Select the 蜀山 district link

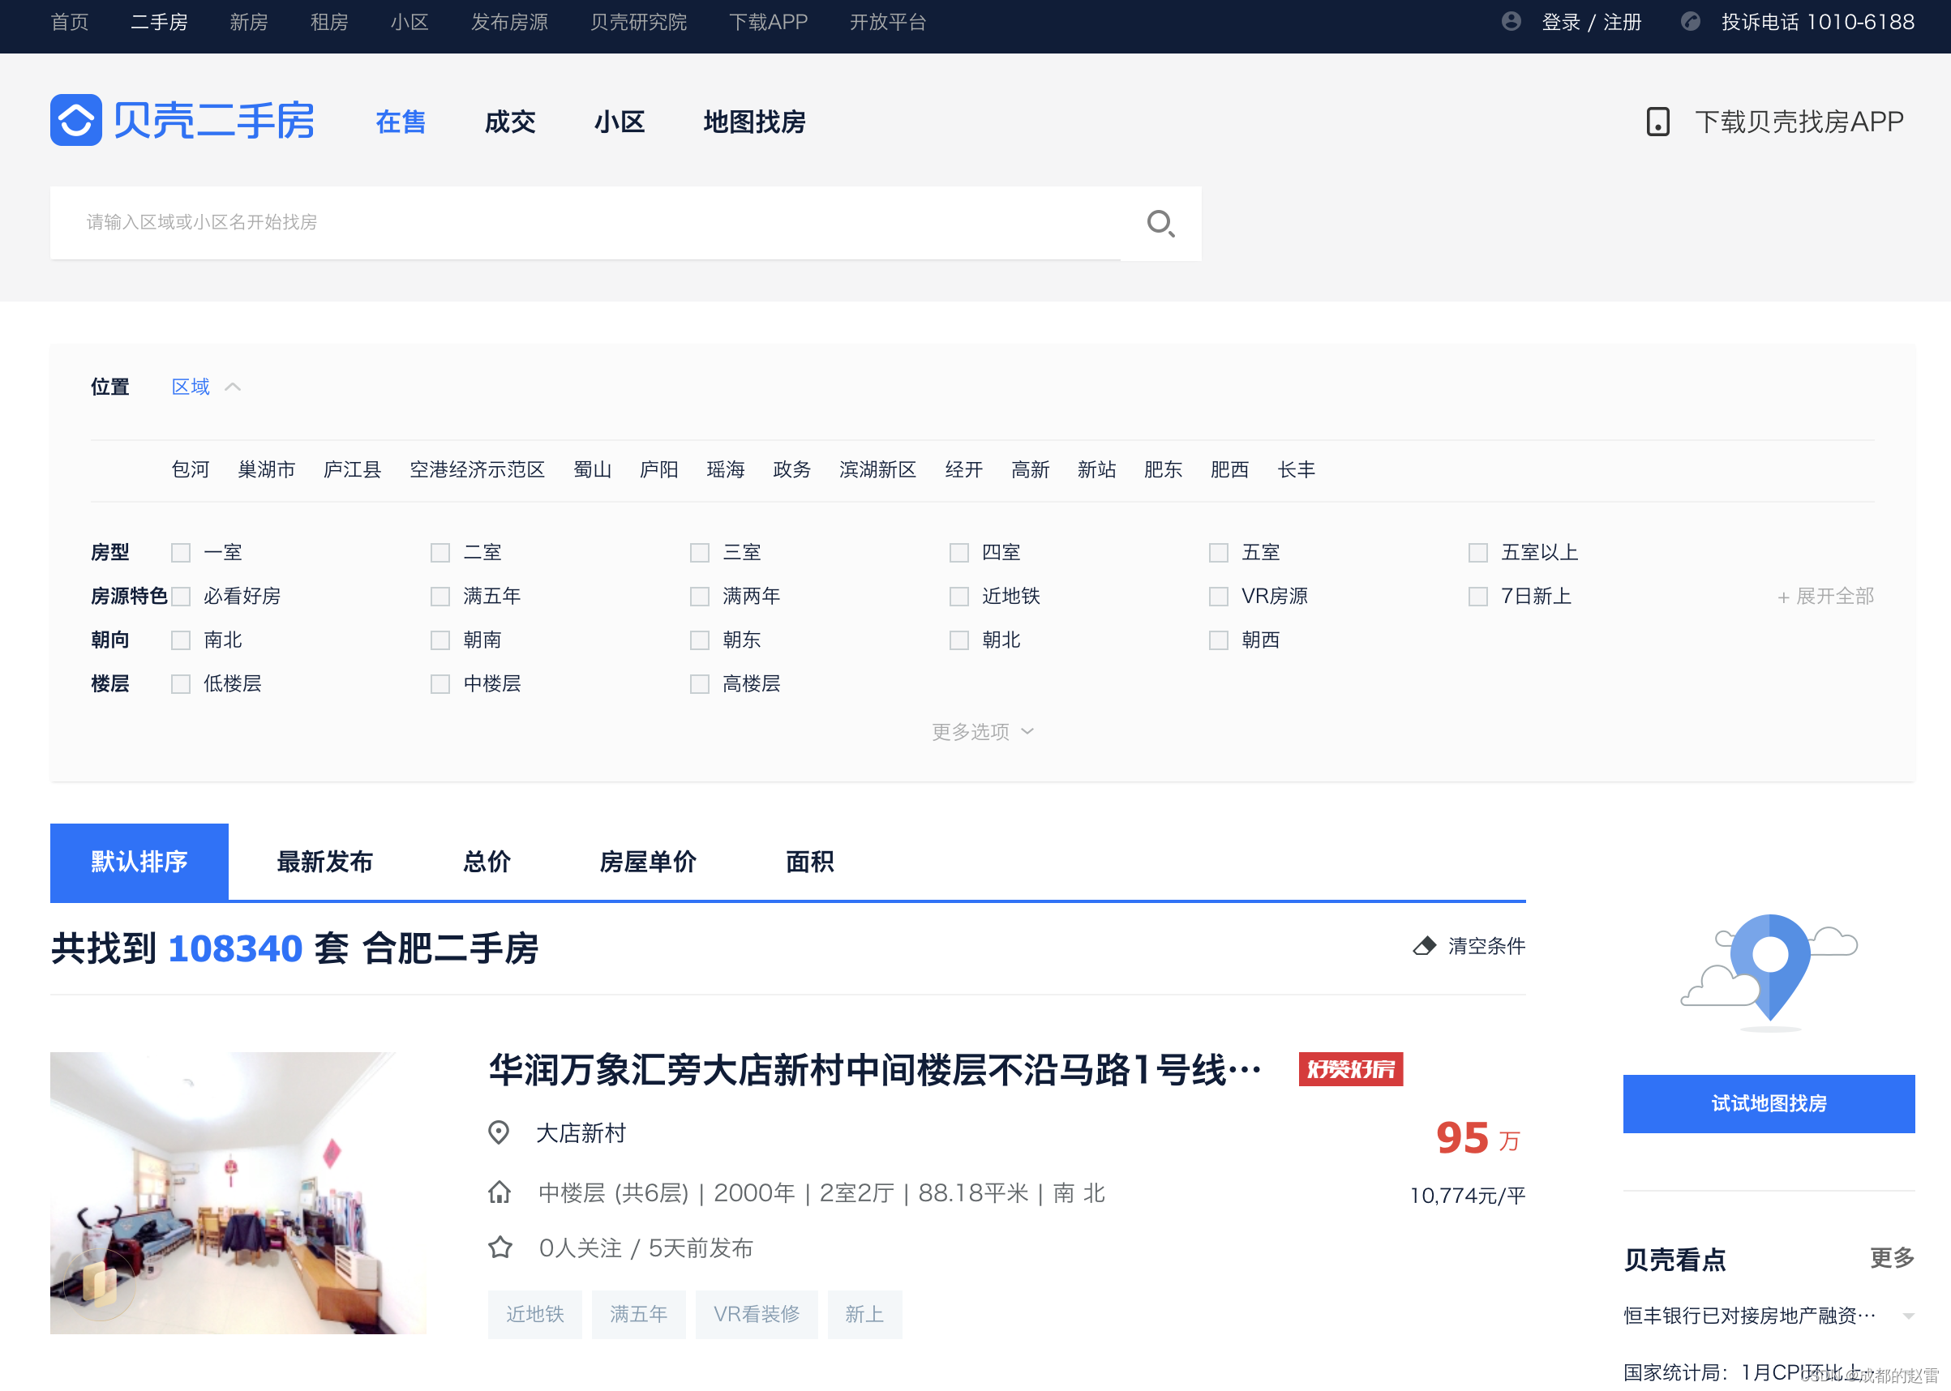point(592,469)
